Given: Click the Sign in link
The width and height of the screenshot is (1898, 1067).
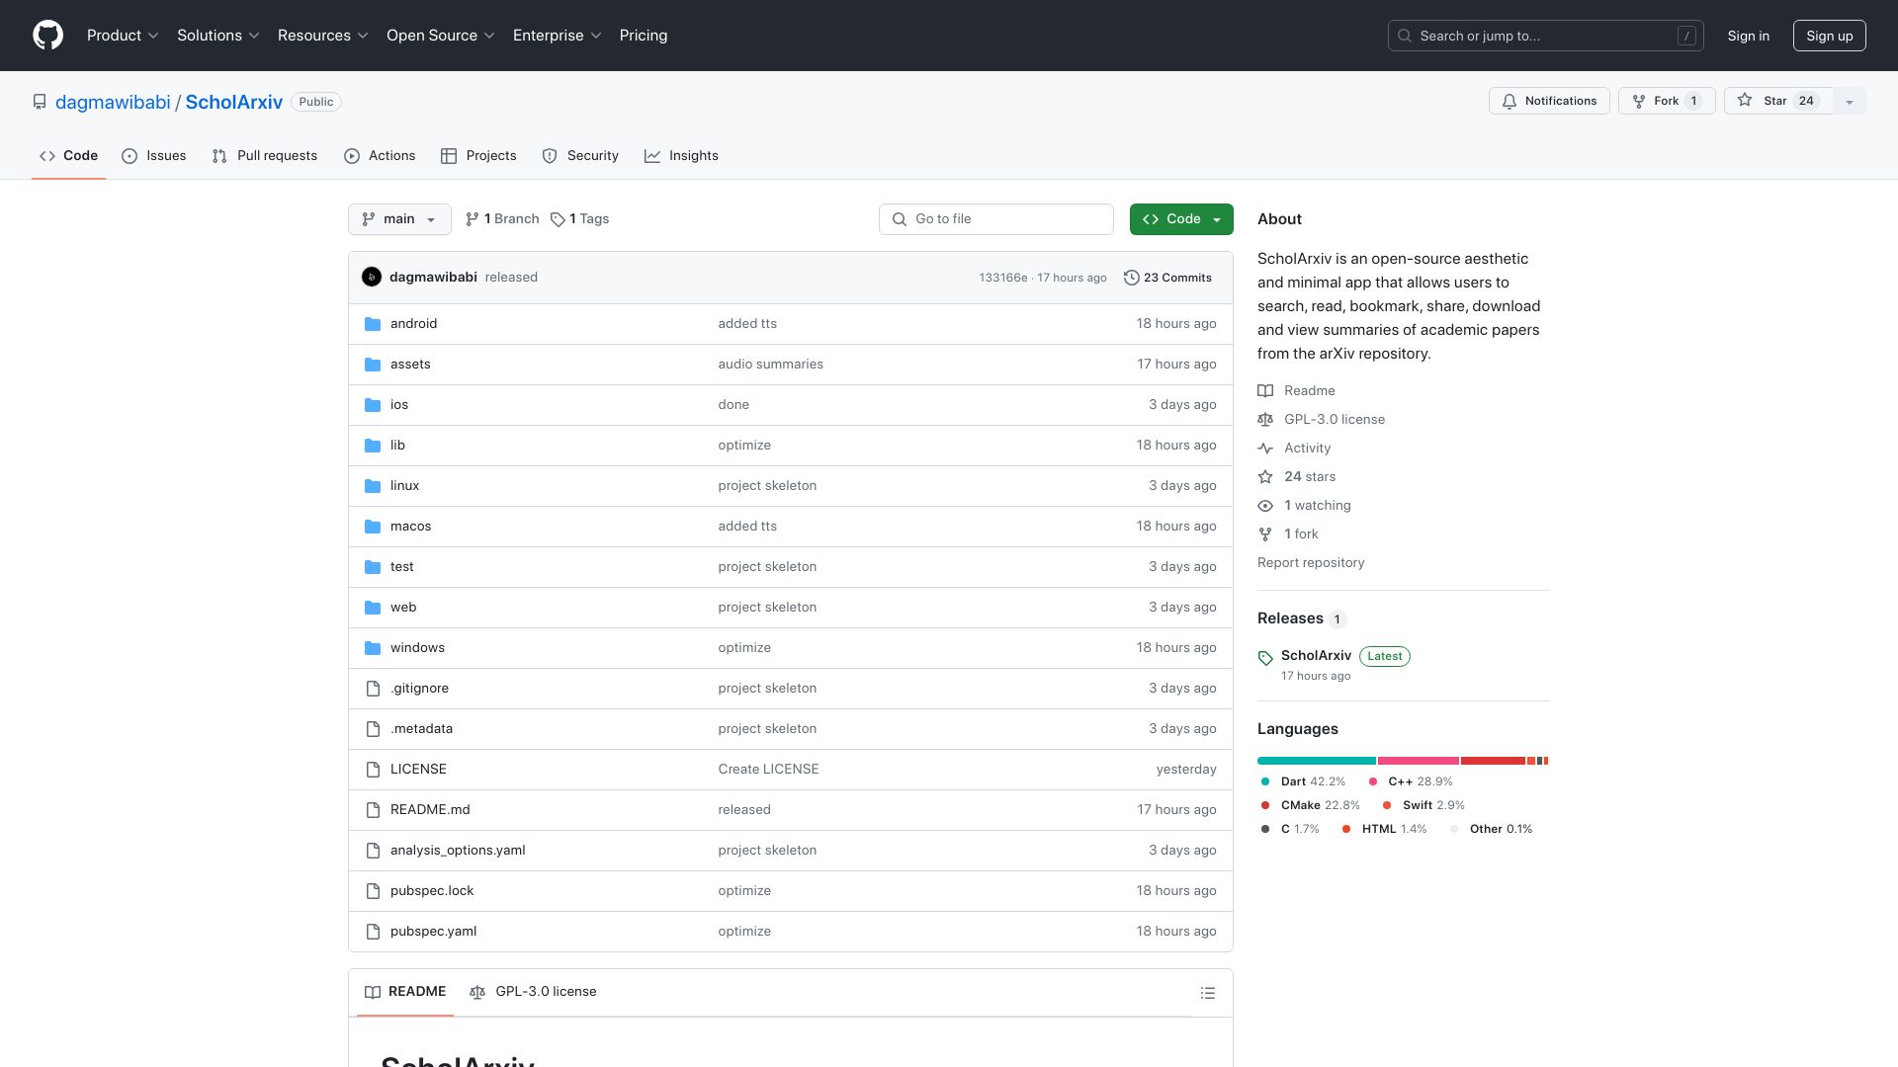Looking at the screenshot, I should [x=1748, y=36].
